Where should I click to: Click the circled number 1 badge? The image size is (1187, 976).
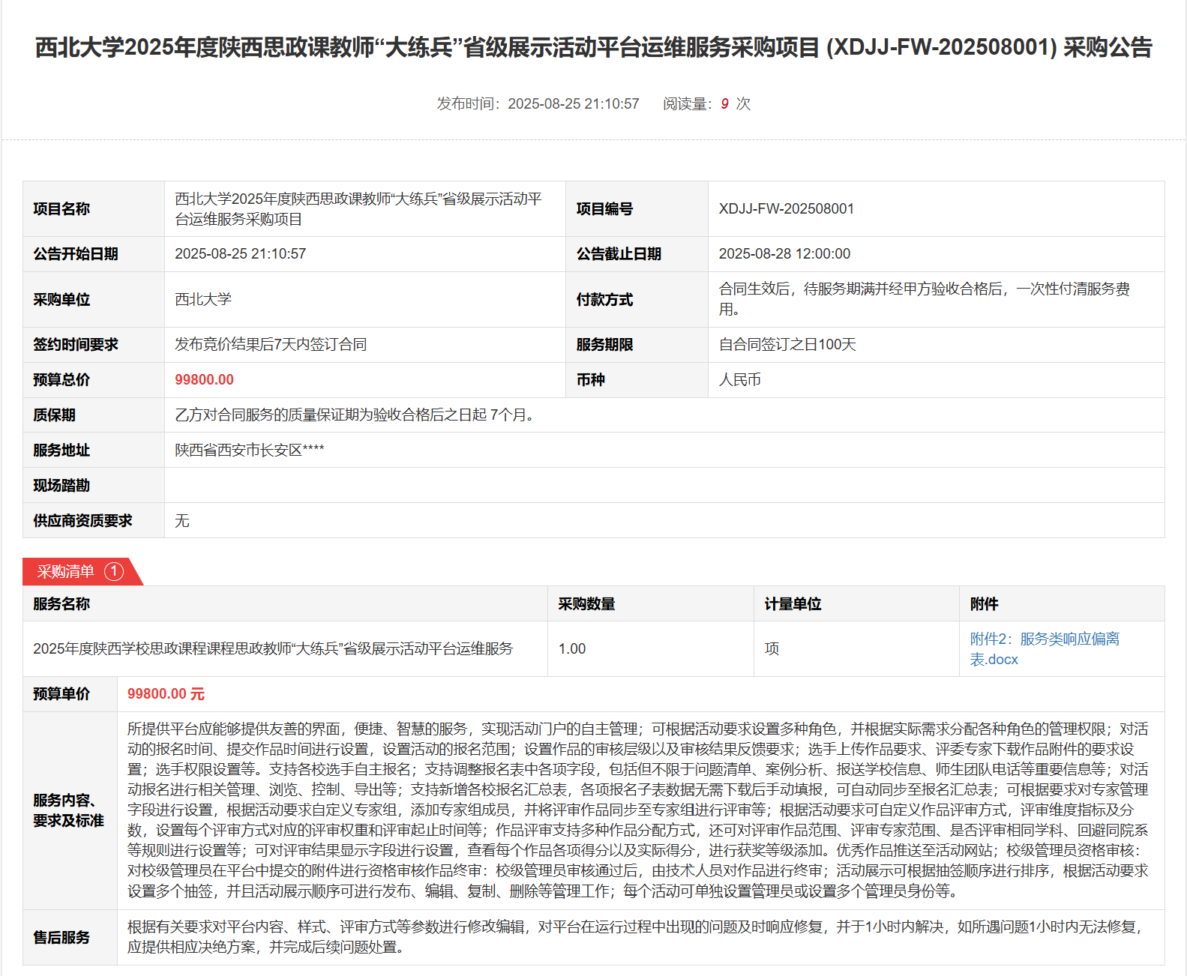113,572
